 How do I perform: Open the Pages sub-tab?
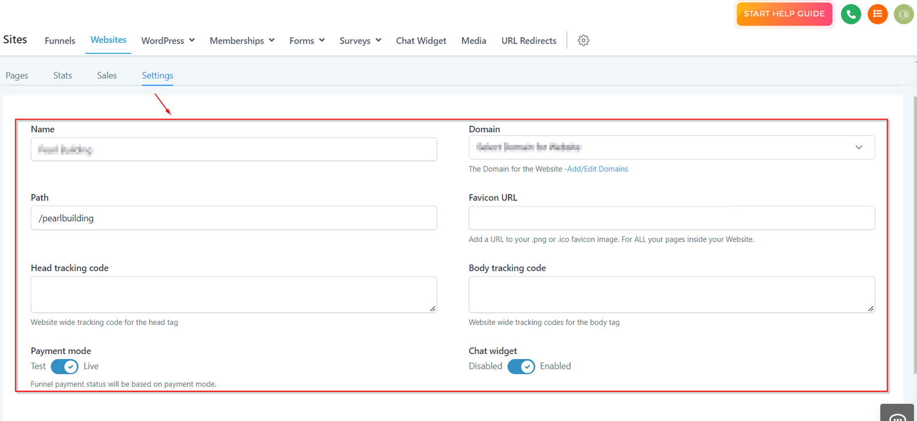pyautogui.click(x=17, y=76)
